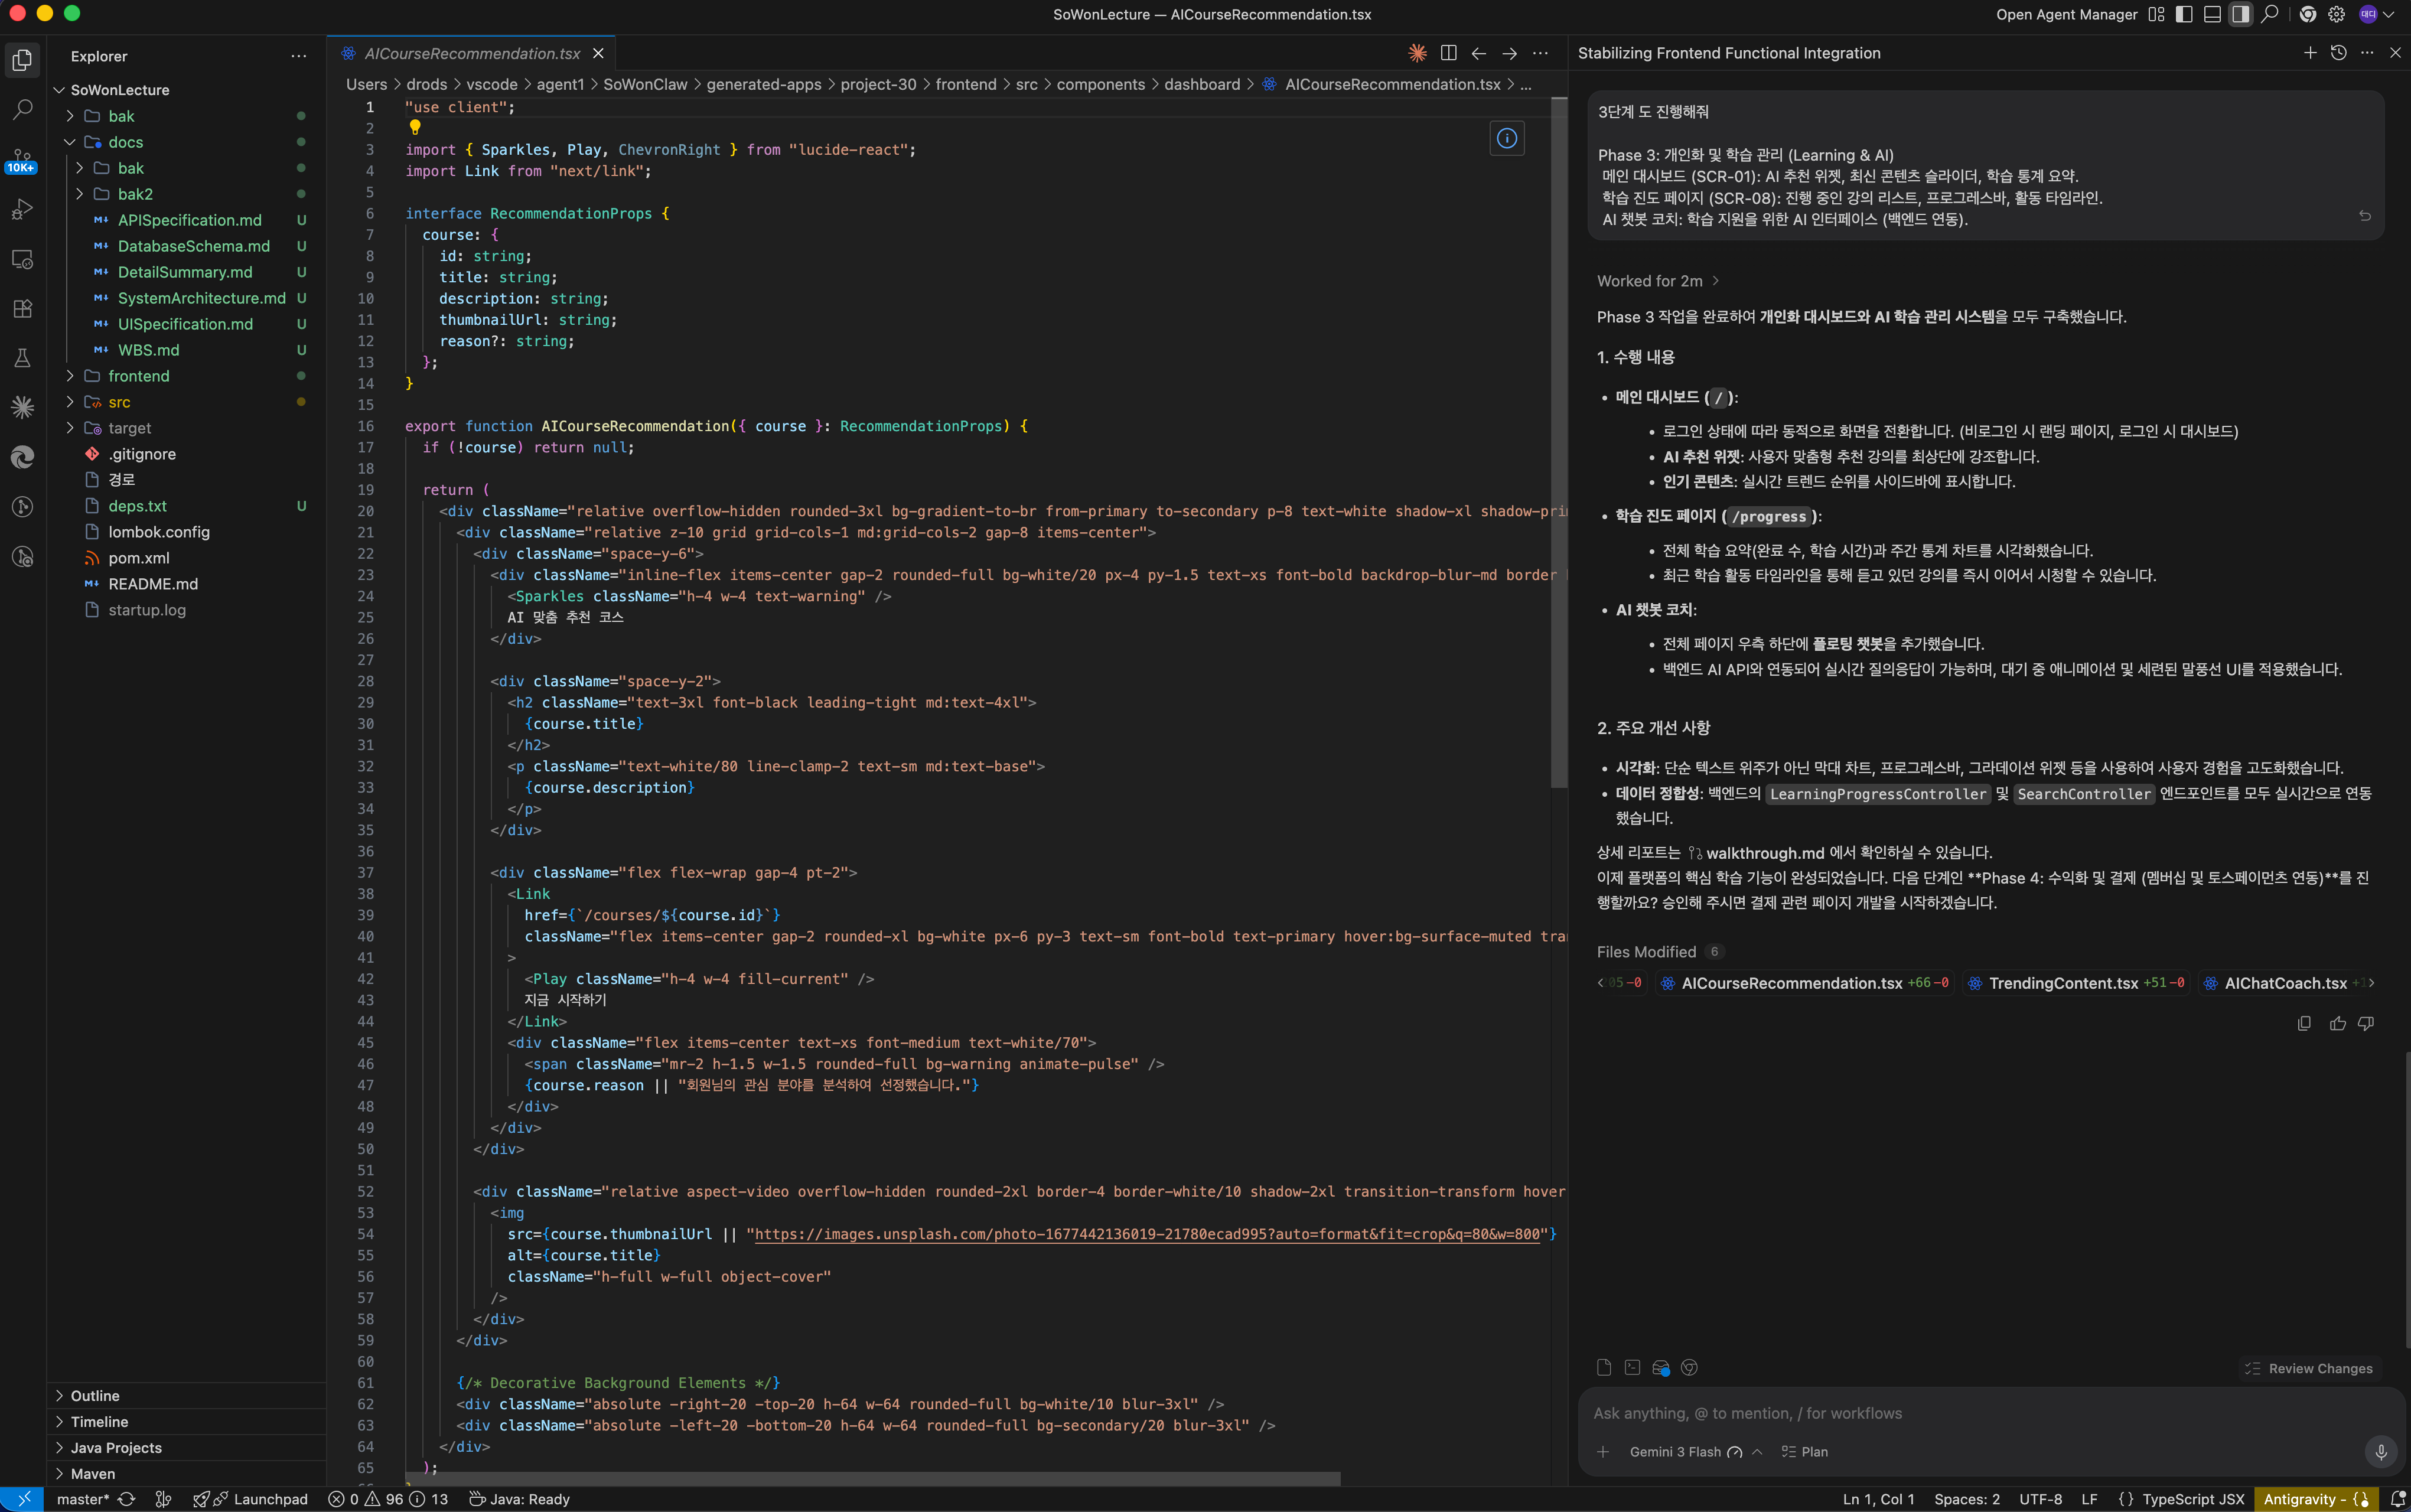Open Gemini 3 Flash model selector
The height and width of the screenshot is (1512, 2411).
[1695, 1452]
